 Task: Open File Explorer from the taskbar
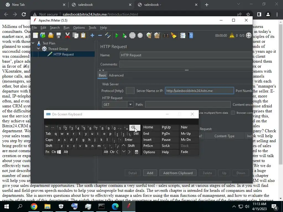click(x=48, y=206)
